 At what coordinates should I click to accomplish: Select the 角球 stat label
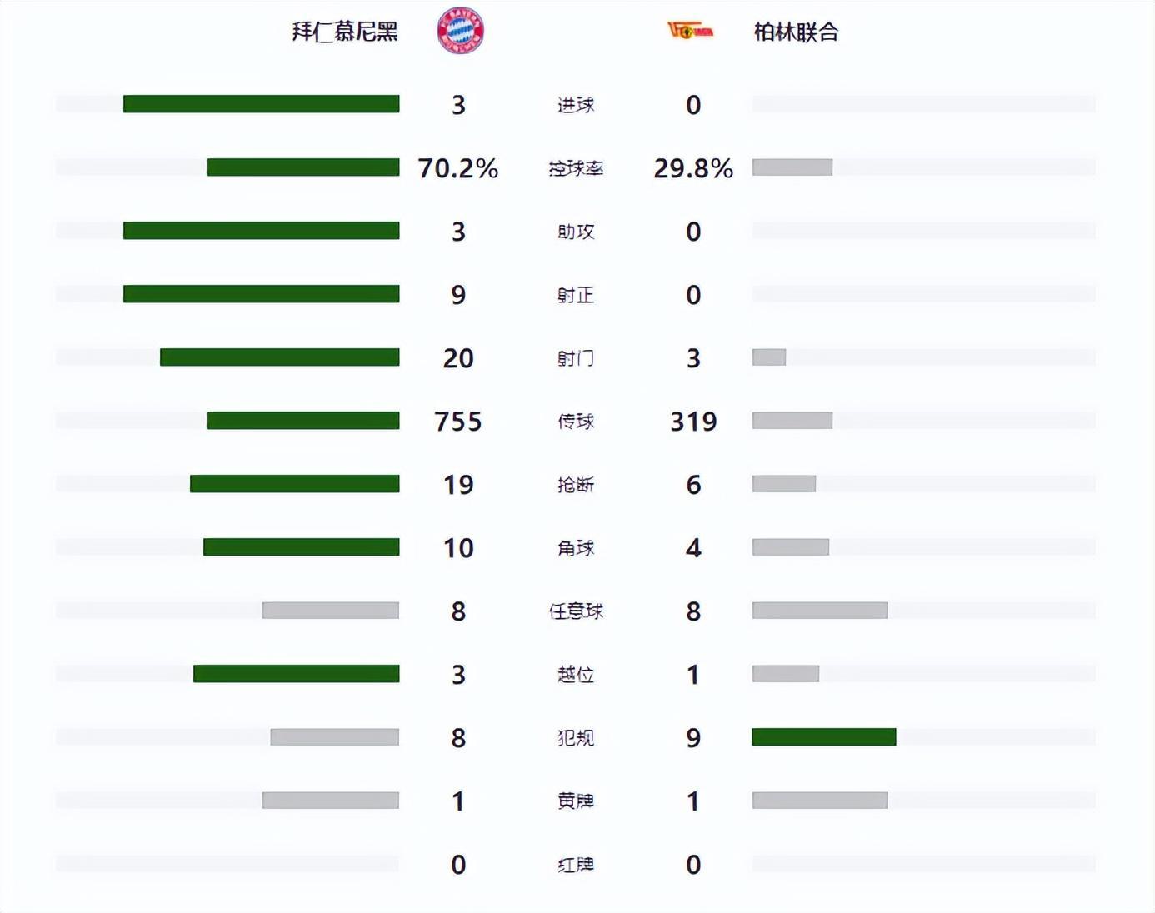click(x=576, y=548)
